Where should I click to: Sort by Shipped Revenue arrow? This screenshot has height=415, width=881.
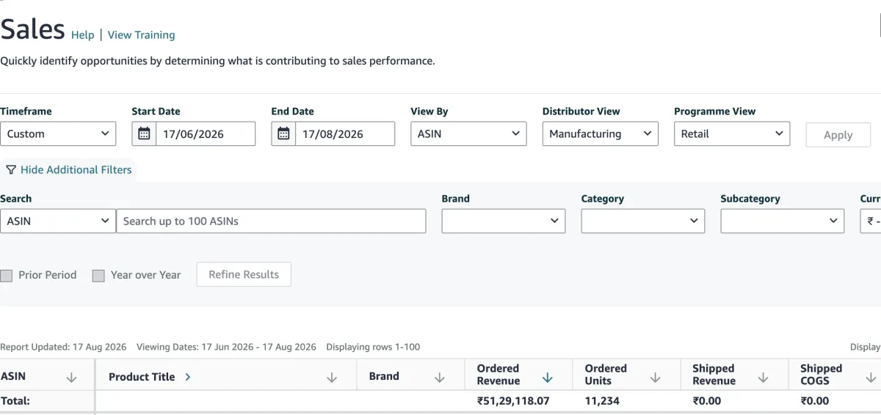[x=764, y=378]
